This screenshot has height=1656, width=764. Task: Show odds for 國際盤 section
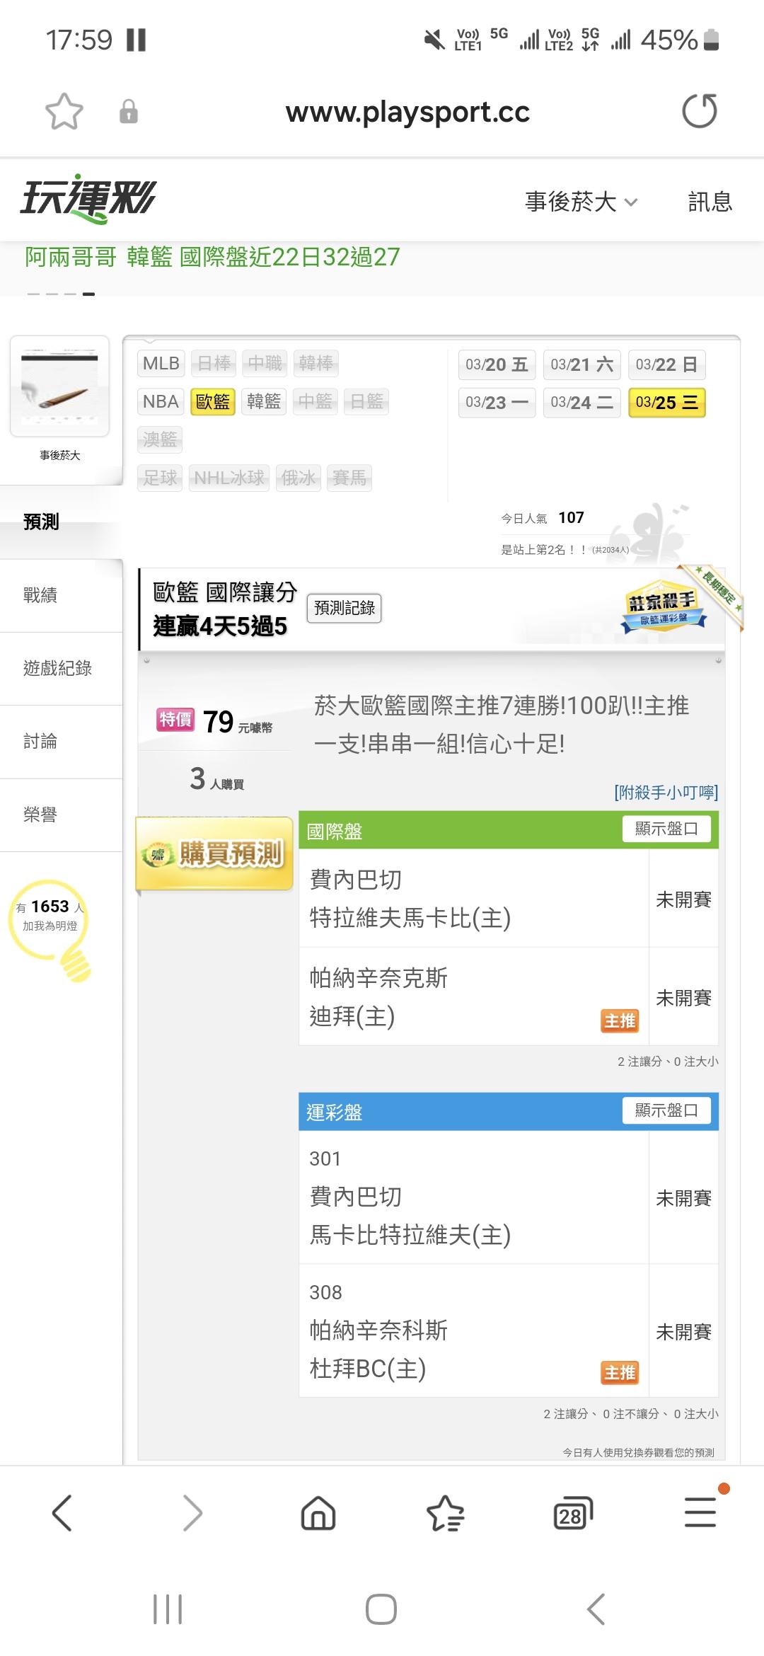click(x=666, y=829)
